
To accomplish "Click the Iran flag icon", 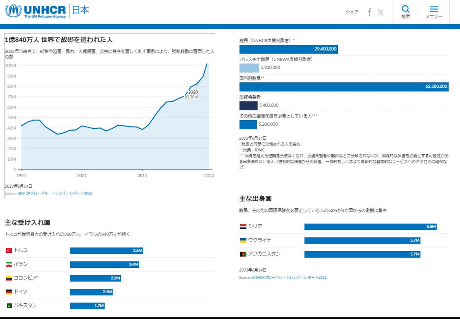I will [x=9, y=264].
